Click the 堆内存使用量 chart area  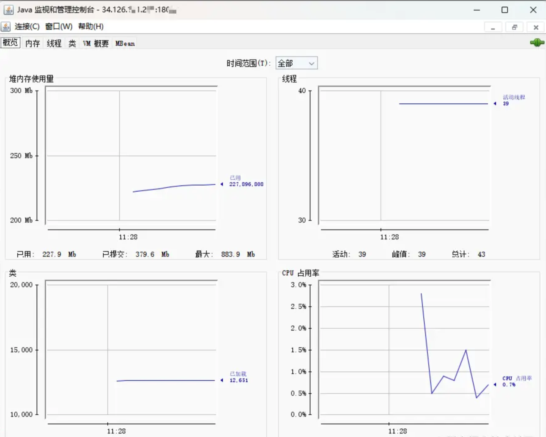[131, 155]
